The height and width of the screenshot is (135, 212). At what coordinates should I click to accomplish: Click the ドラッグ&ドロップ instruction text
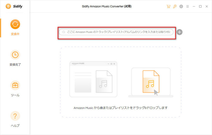click(x=121, y=108)
